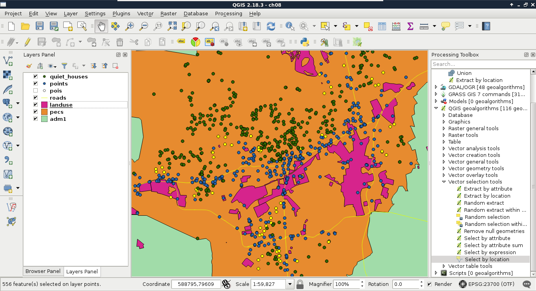536x291 pixels.
Task: Hide the quiet_houses layer
Action: pyautogui.click(x=36, y=76)
